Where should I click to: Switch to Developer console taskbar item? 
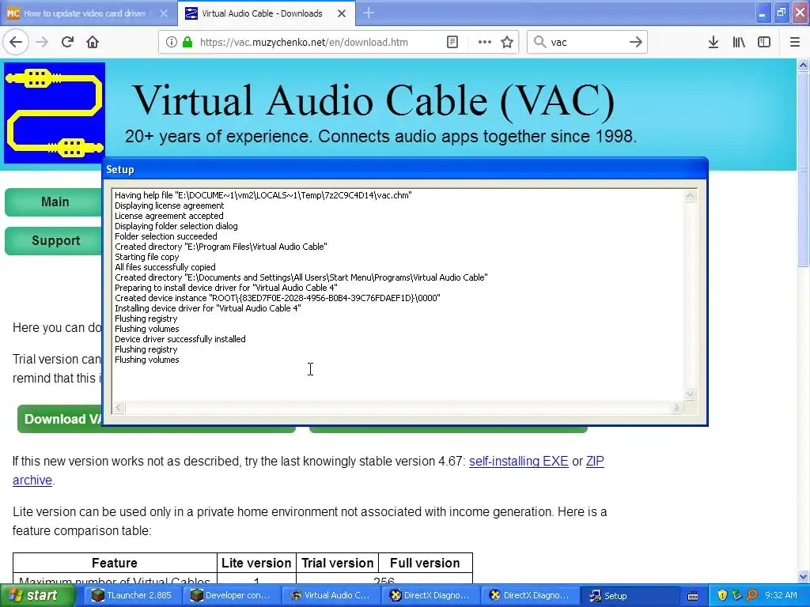(232, 595)
